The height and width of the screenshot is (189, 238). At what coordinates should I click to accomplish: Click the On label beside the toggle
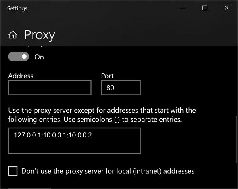point(39,57)
